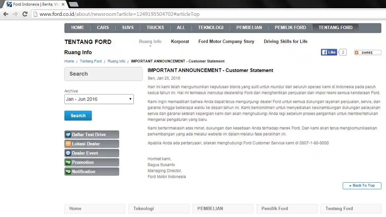Open Lokasi Dealer via its orange map icon
386x217 pixels.
pos(68,143)
